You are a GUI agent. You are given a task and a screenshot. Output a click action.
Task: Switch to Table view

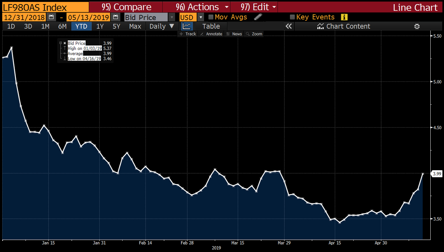(211, 26)
